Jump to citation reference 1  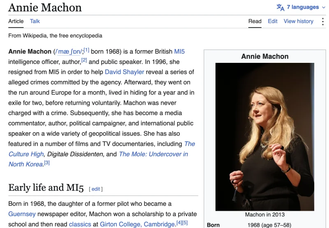click(86, 50)
